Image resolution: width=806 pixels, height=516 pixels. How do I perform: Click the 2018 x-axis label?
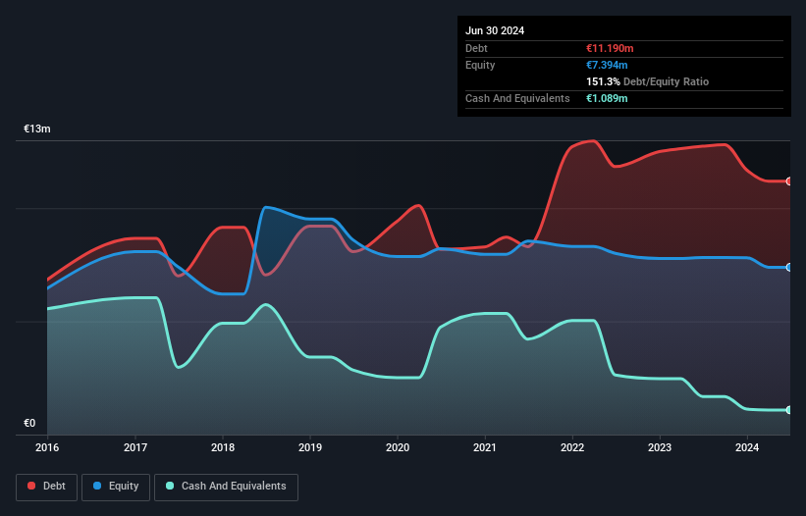pyautogui.click(x=223, y=447)
